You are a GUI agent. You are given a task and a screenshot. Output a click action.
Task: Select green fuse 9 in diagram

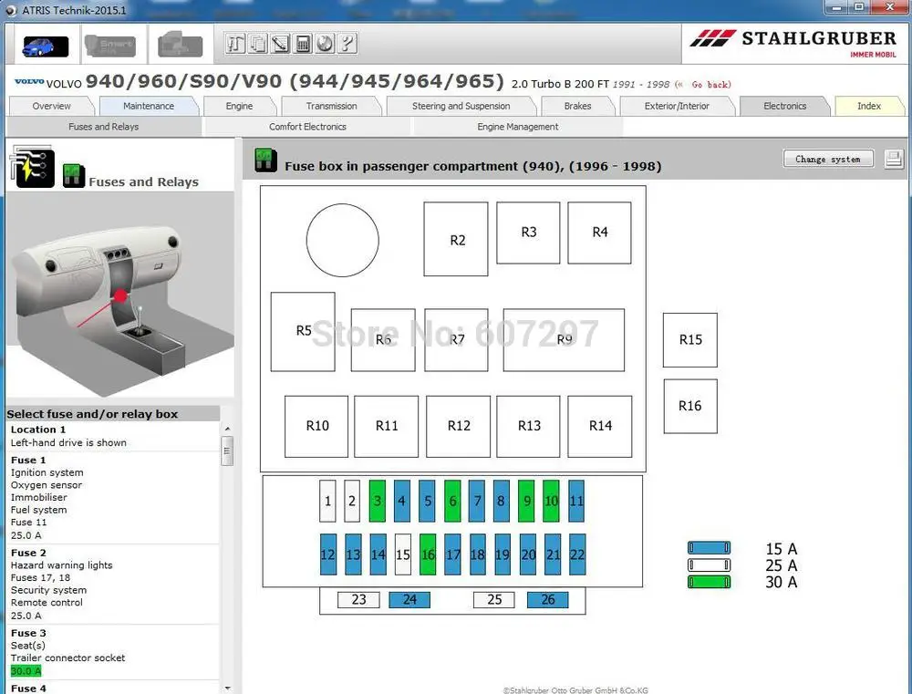coord(526,501)
